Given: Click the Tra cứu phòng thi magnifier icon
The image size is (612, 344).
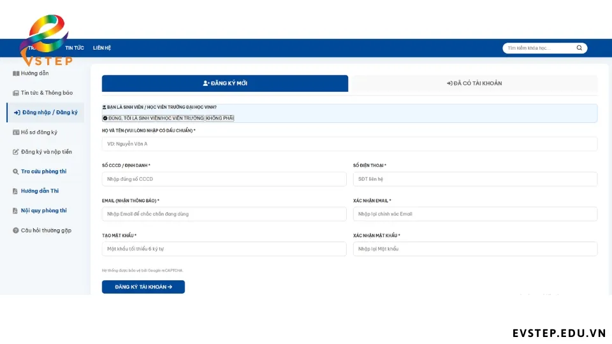Looking at the screenshot, I should click(15, 171).
